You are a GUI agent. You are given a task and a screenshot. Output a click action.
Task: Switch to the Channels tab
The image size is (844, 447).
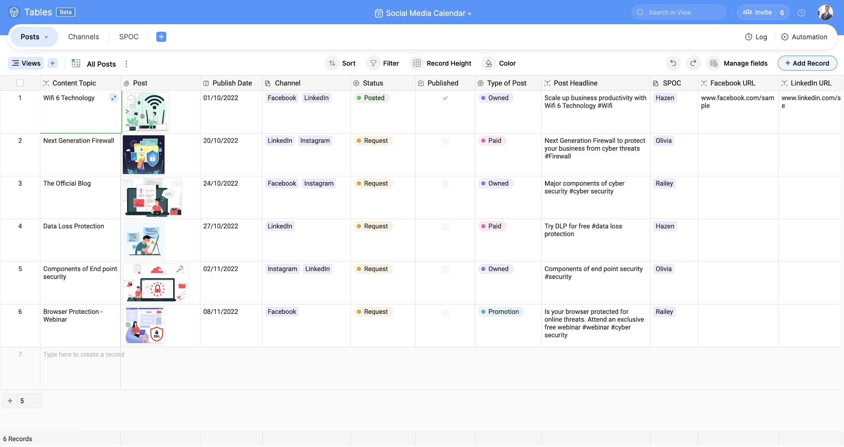(83, 37)
